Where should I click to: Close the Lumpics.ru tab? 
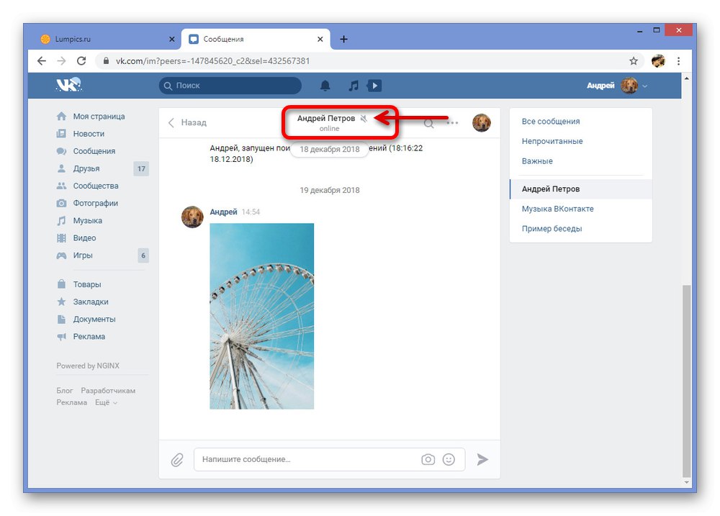pyautogui.click(x=172, y=39)
